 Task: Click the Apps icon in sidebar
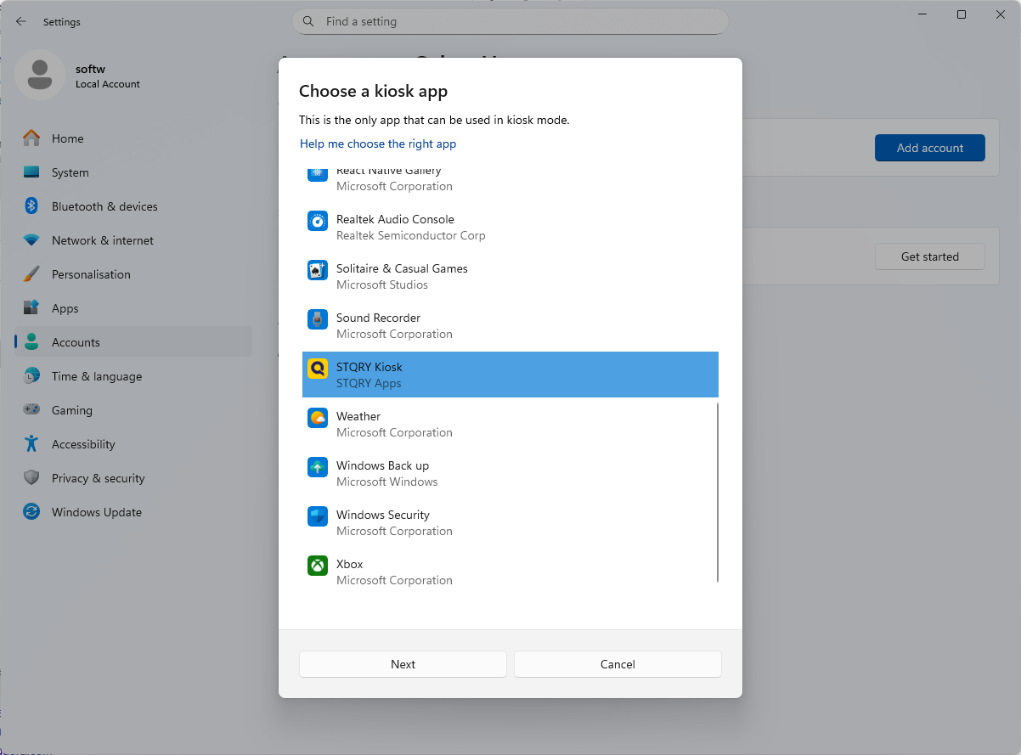tap(31, 308)
